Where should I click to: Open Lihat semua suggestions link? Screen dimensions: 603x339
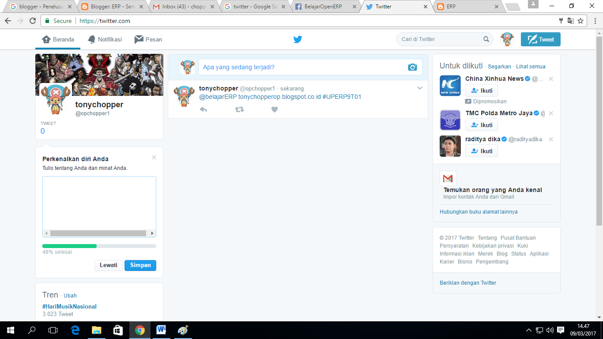(x=531, y=67)
